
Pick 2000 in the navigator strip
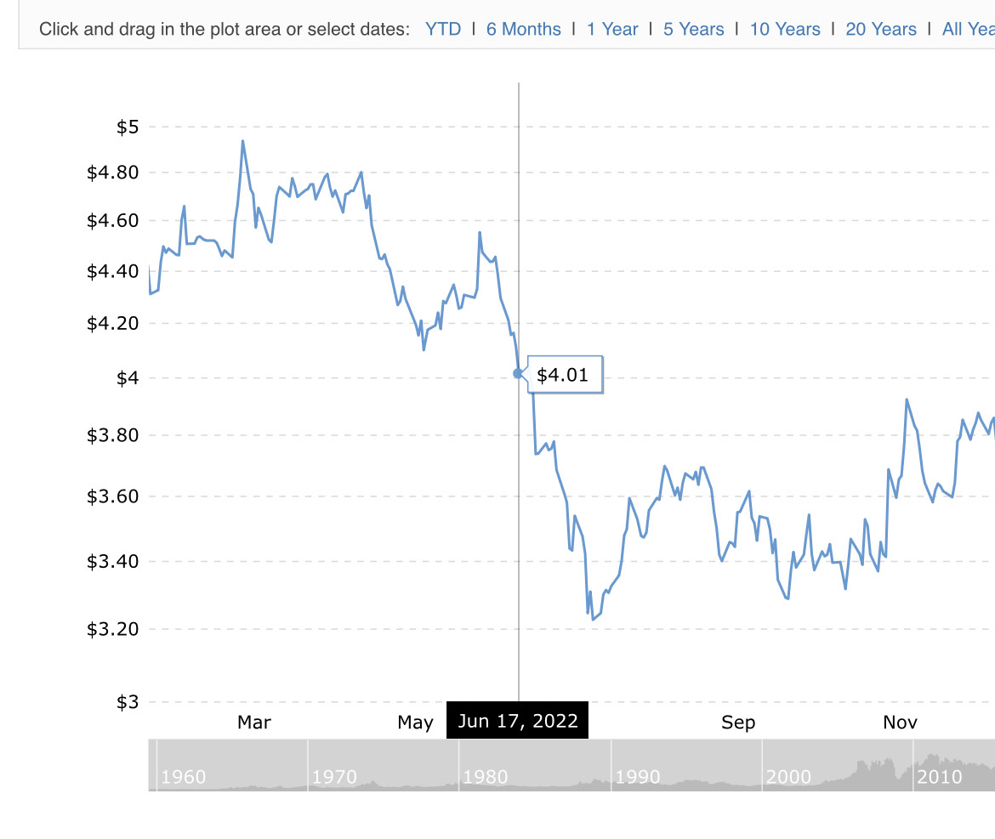coord(788,777)
